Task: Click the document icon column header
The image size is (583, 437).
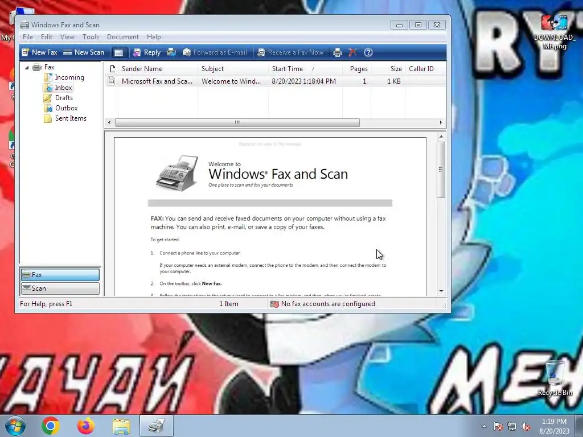Action: pos(112,69)
